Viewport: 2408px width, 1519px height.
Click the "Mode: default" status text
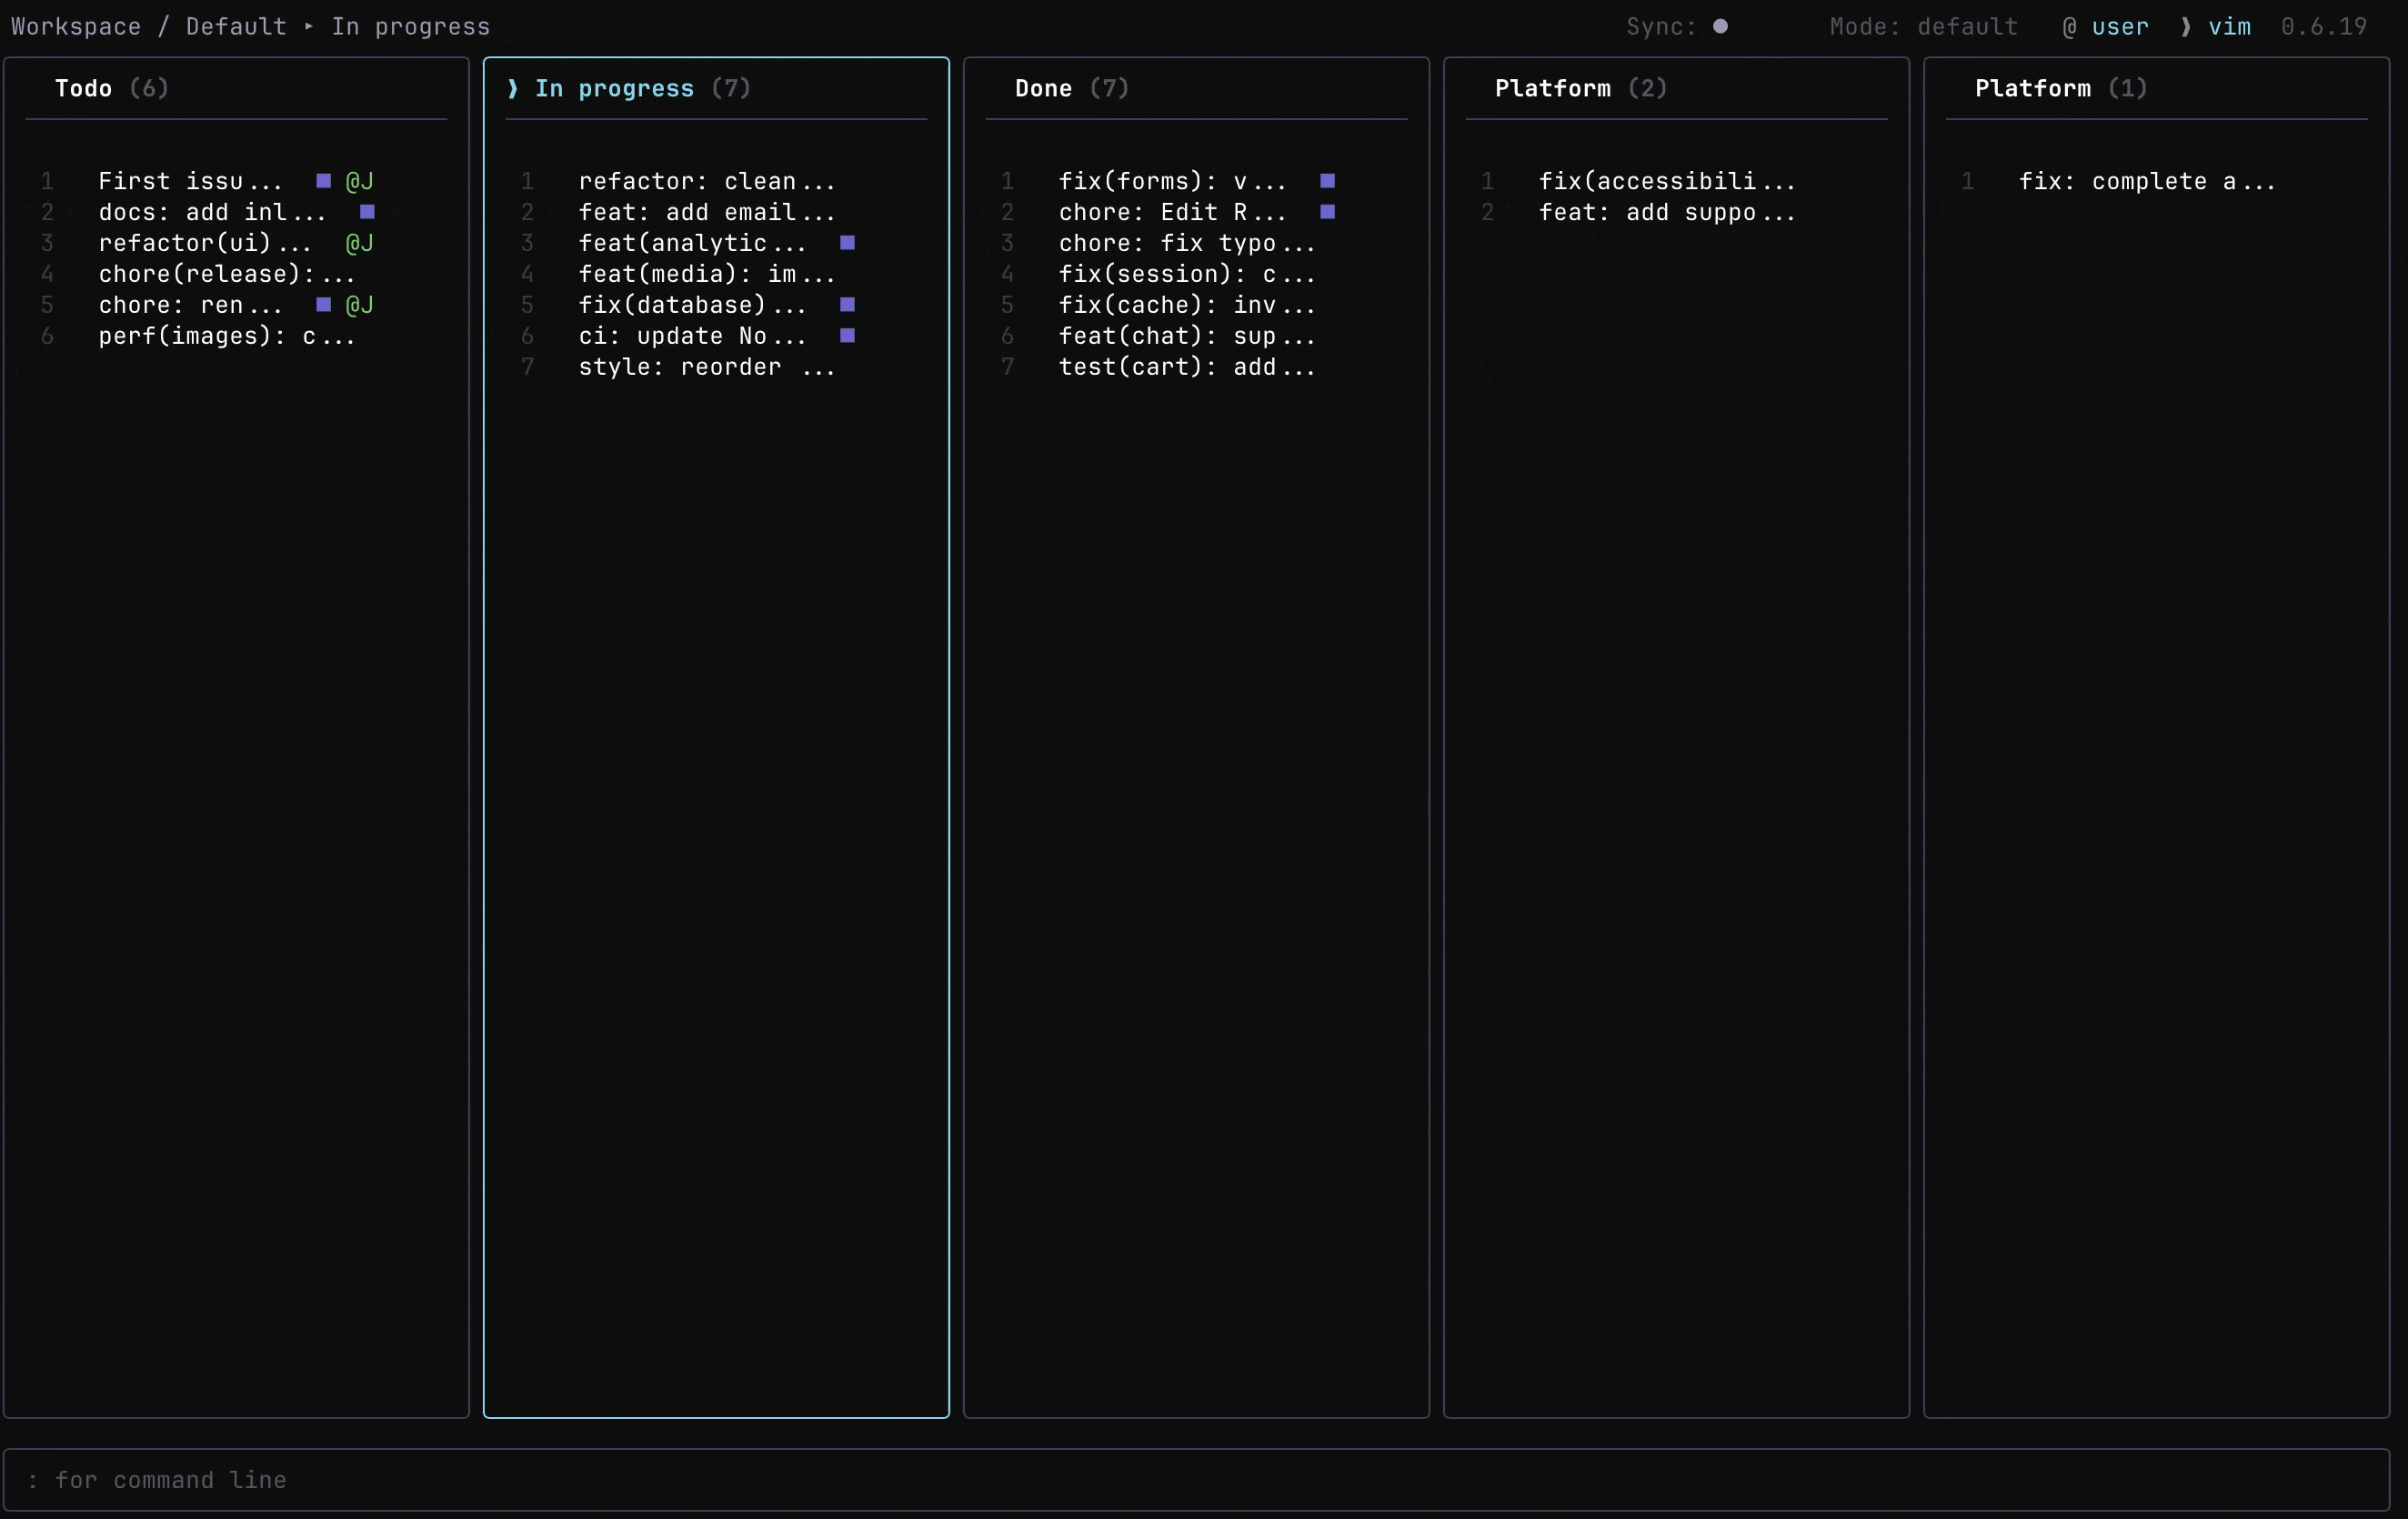[x=1924, y=27]
